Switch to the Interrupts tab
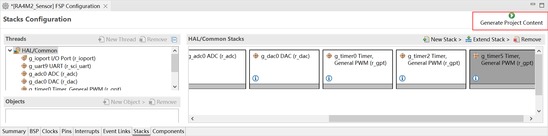Viewport: 548px width, 136px height. 87,131
